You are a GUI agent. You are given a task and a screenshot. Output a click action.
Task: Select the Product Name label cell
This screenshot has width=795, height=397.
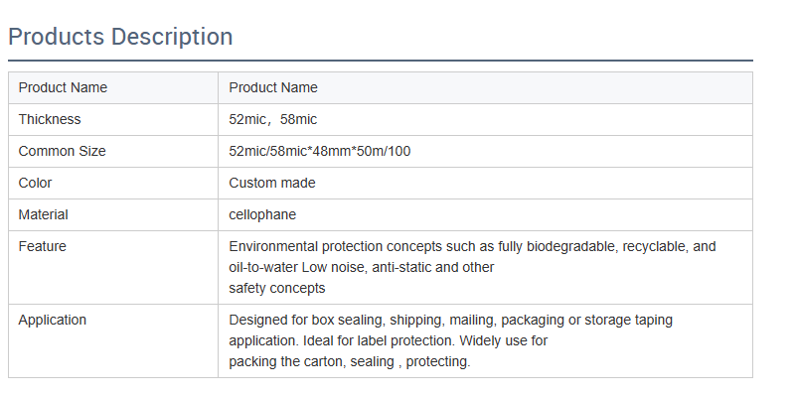coord(63,87)
